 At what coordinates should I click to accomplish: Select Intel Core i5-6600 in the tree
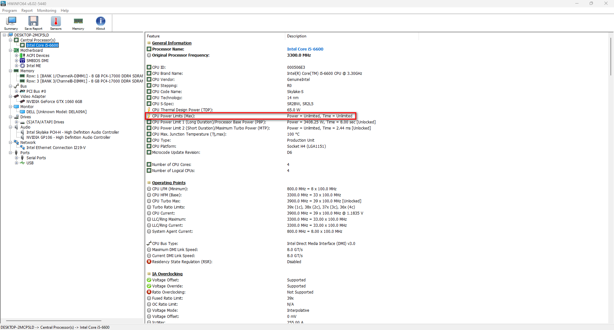[x=42, y=45]
